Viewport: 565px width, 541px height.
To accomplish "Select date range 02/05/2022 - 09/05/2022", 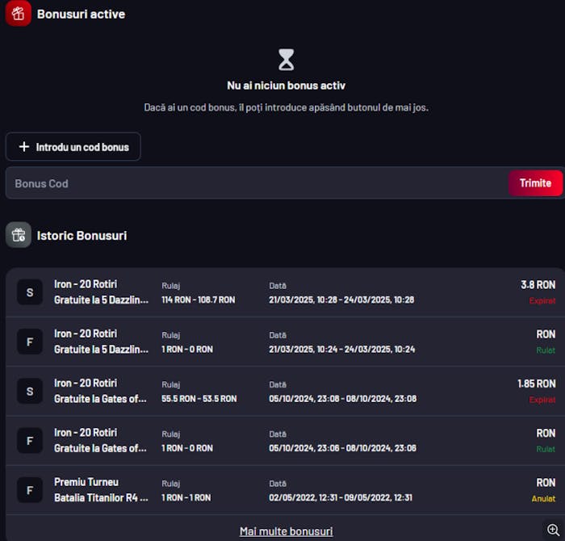I will (341, 497).
